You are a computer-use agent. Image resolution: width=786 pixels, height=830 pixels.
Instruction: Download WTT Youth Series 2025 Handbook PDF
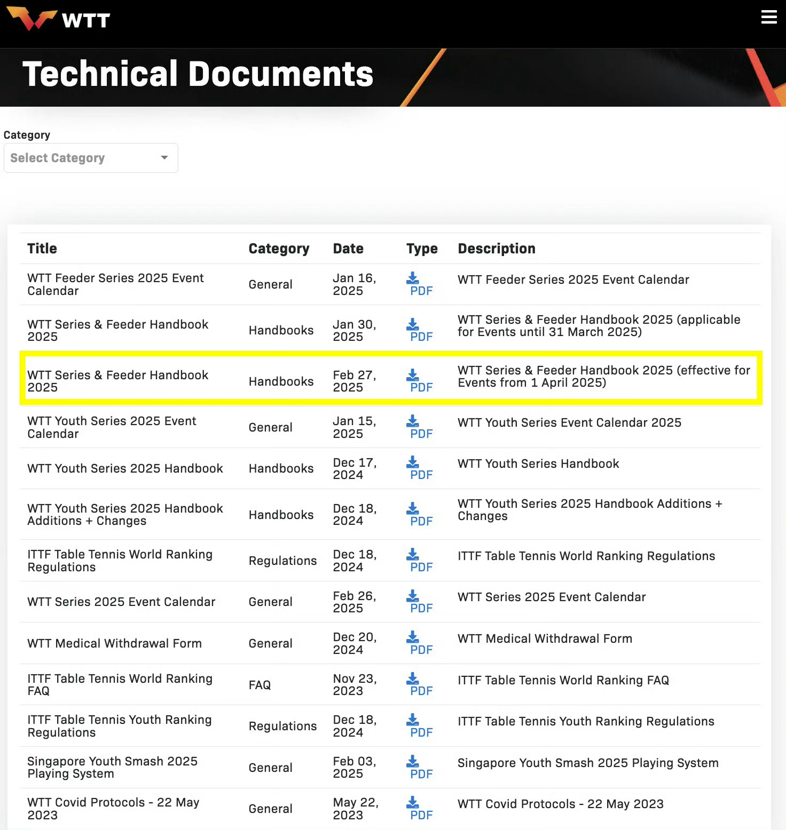421,468
